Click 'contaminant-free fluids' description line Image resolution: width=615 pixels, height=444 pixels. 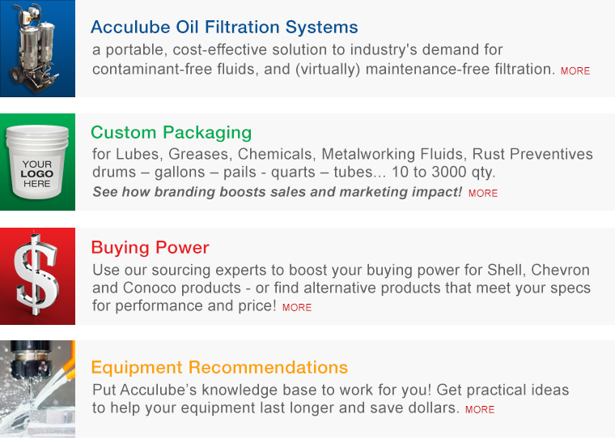tap(322, 69)
